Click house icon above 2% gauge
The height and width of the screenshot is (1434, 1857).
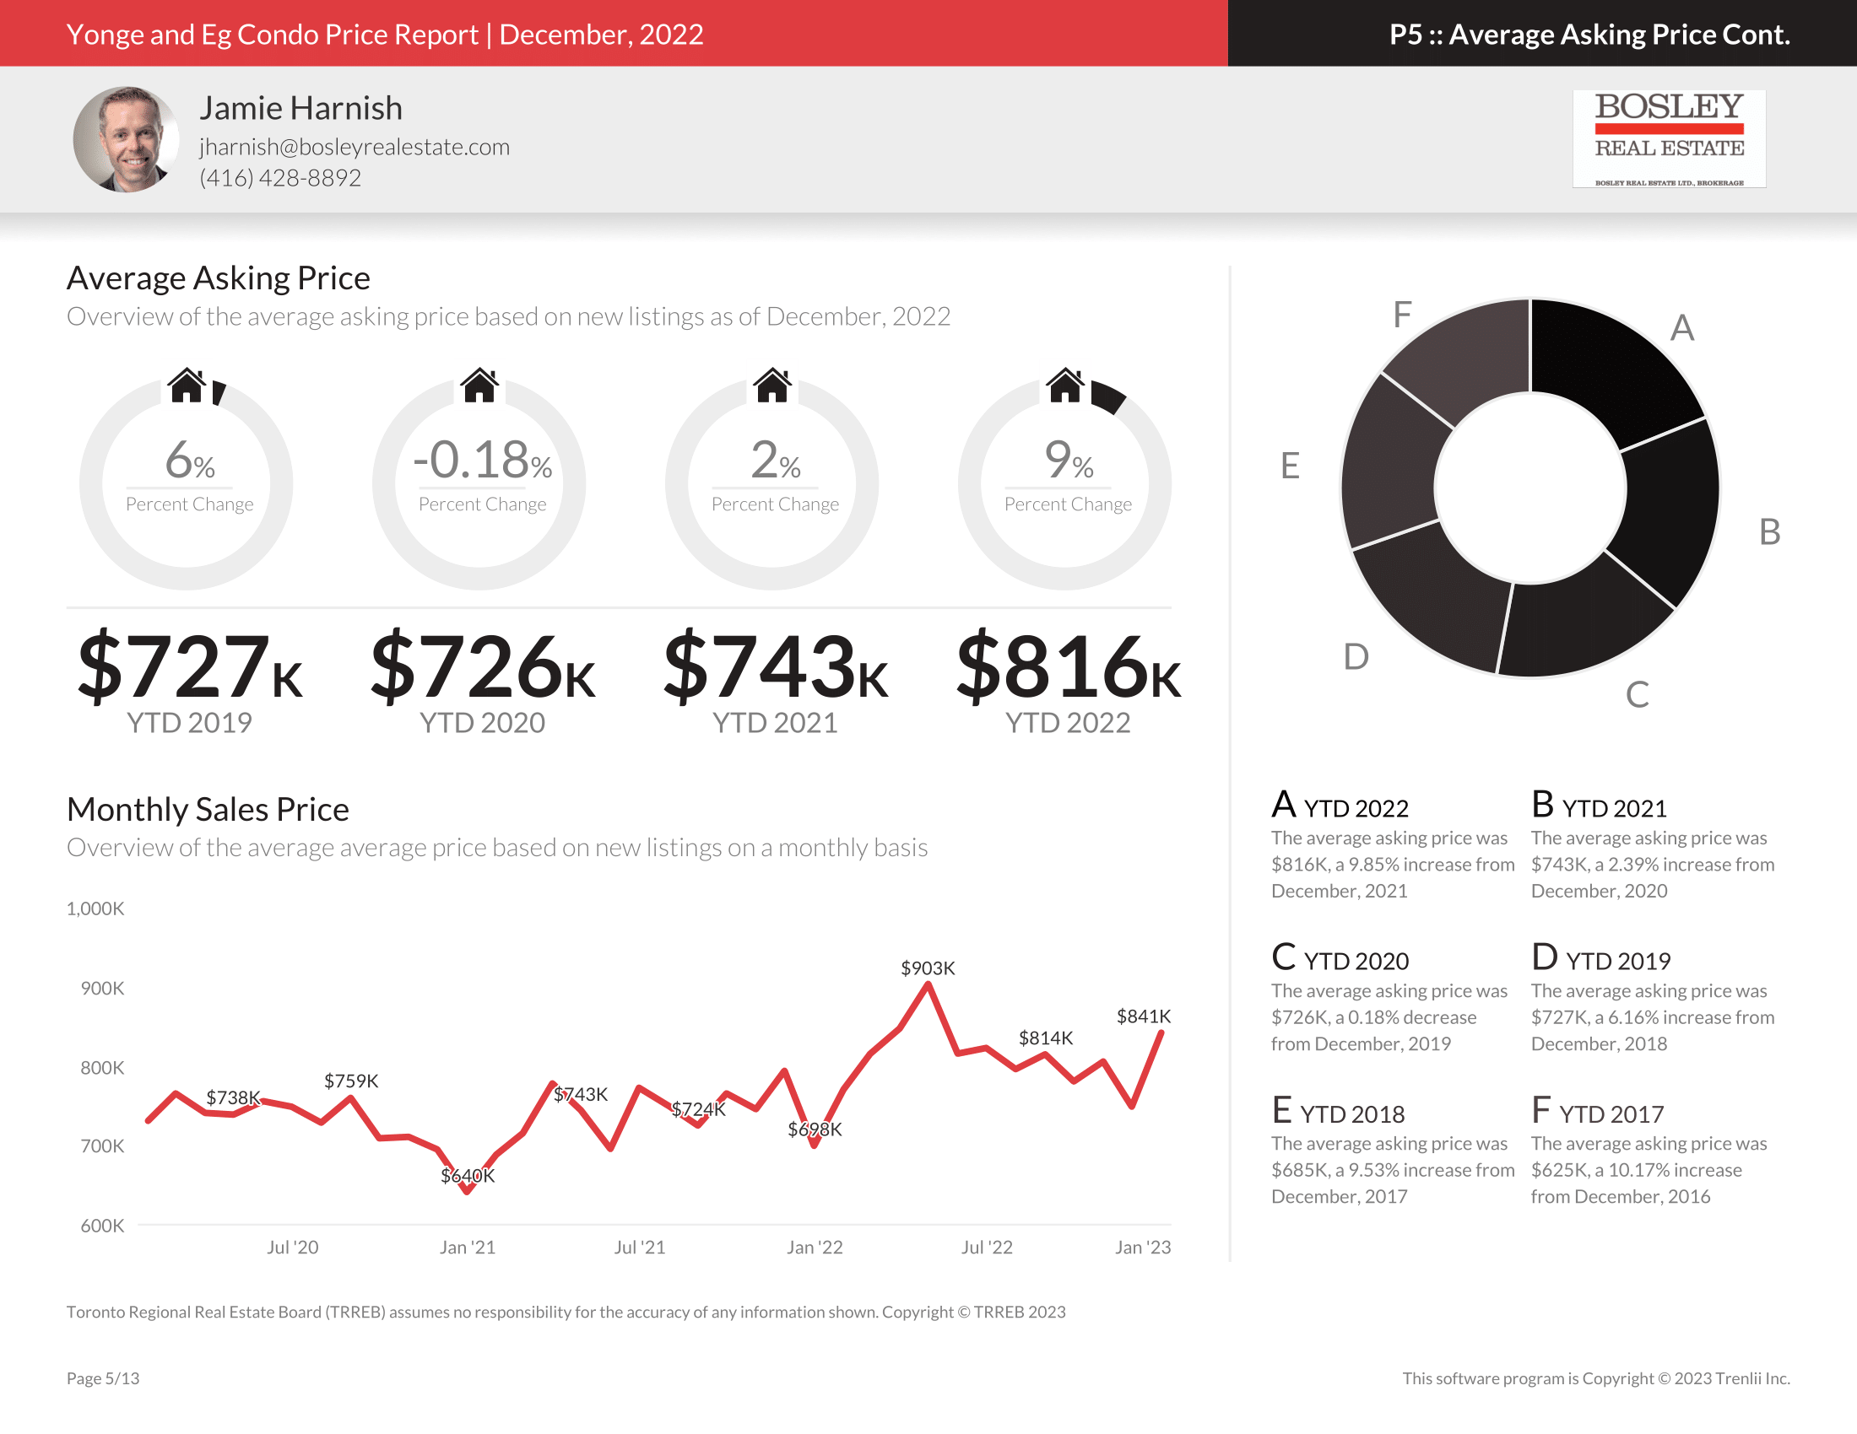coord(772,385)
